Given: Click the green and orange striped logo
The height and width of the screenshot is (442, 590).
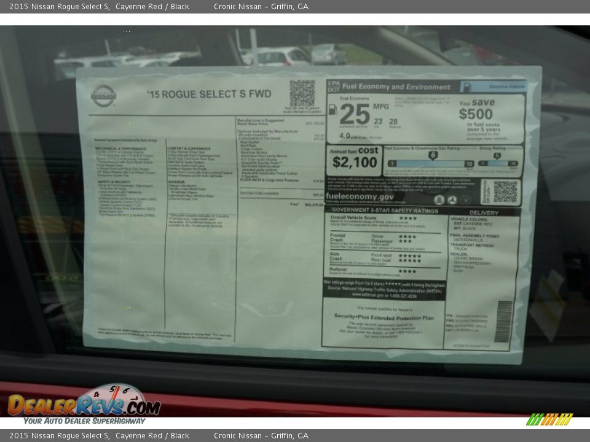Looking at the screenshot, I should pyautogui.click(x=549, y=420).
